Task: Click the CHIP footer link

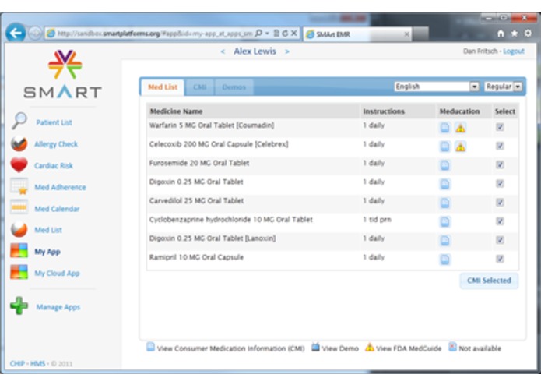Action: (x=17, y=364)
